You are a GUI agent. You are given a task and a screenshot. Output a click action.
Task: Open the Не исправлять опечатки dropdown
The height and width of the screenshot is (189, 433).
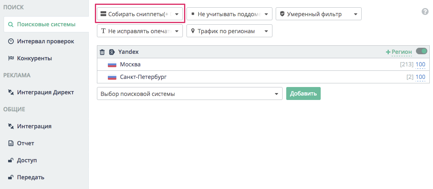coord(140,31)
